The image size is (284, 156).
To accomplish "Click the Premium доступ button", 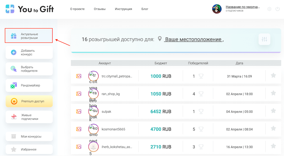I will 29,101.
